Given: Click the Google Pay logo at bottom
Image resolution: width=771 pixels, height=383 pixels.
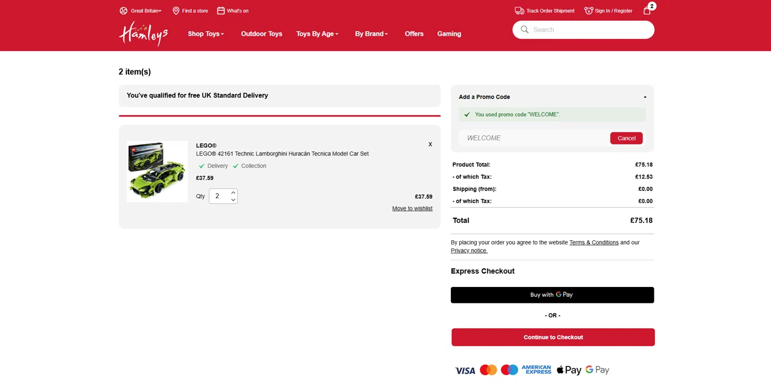Looking at the screenshot, I should 597,370.
